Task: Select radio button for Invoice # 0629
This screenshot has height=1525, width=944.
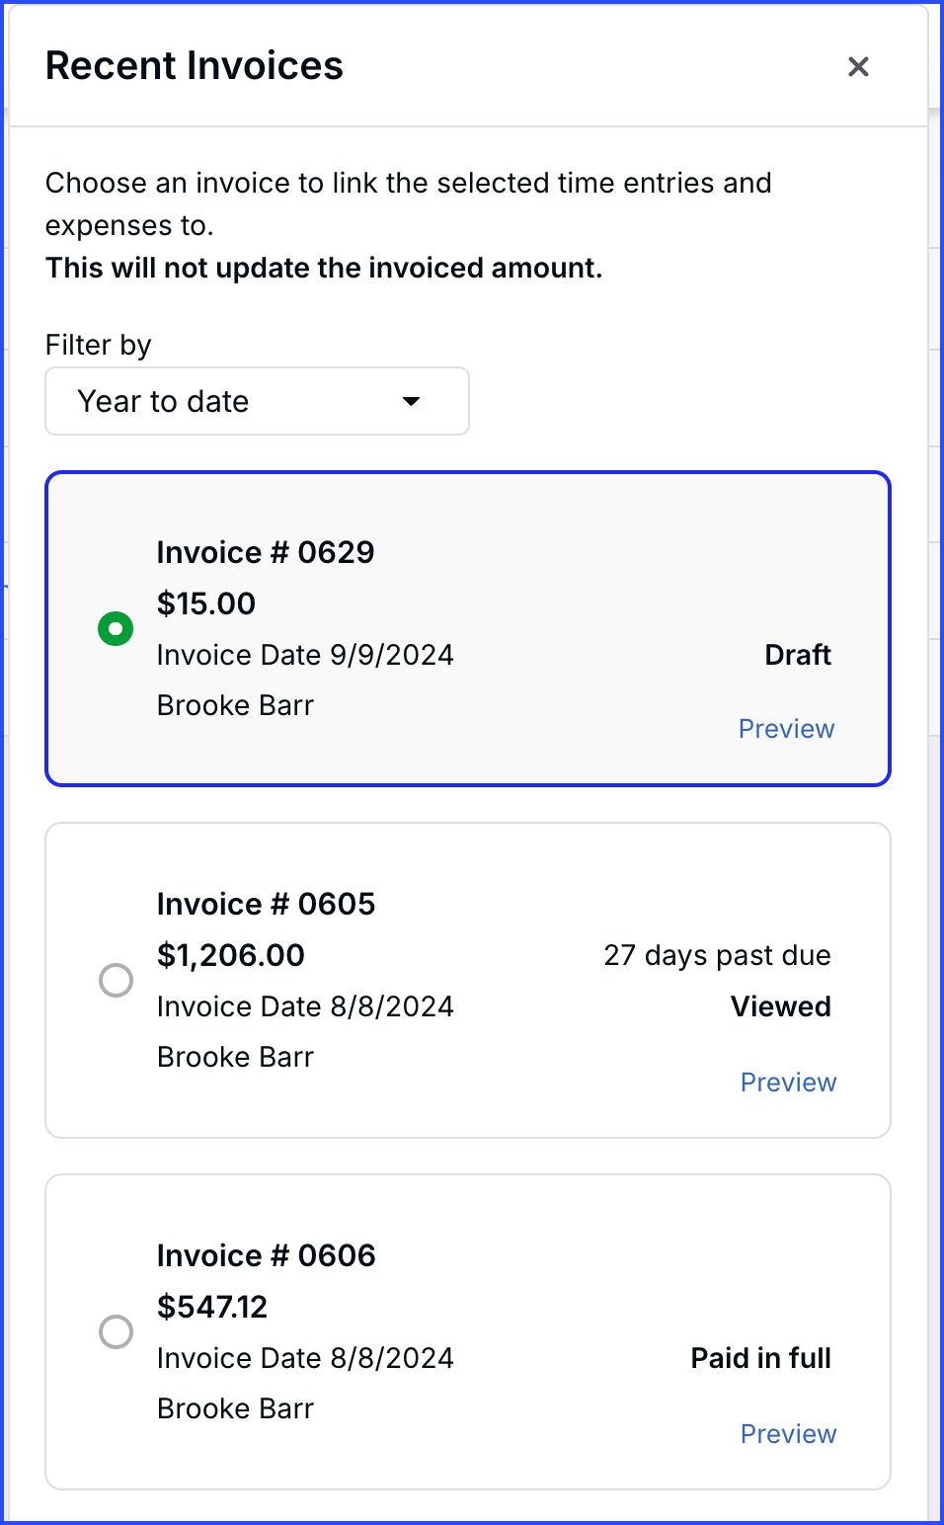Action: (116, 628)
